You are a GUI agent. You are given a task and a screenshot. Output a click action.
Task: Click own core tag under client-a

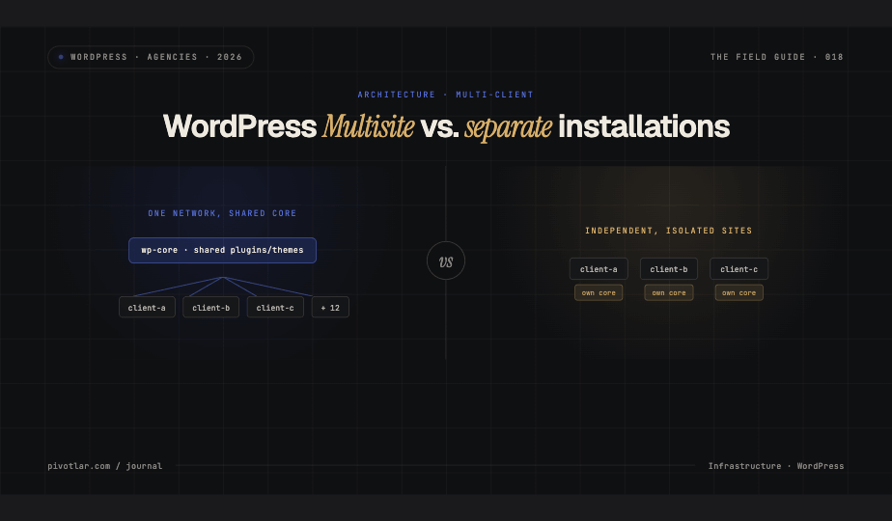pos(599,293)
